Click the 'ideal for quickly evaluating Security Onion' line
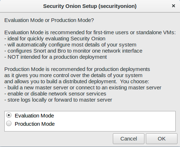 55,39
